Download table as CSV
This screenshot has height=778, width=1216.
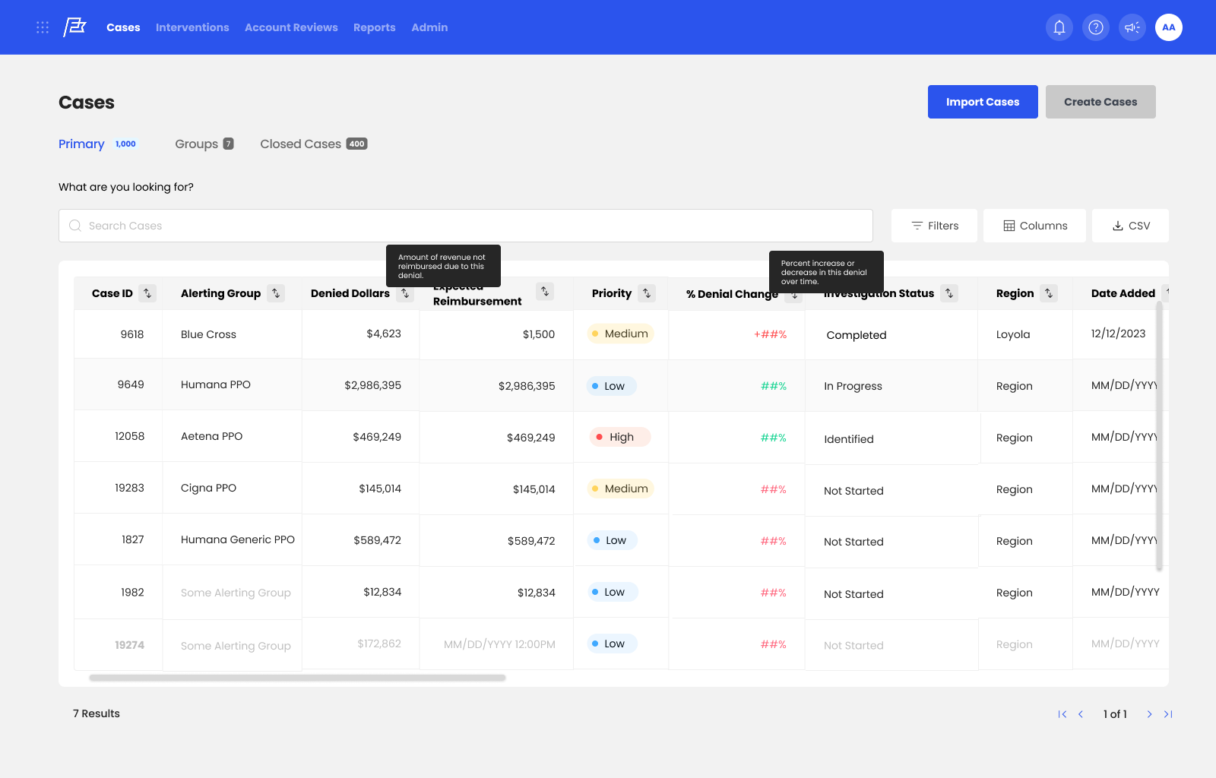click(x=1130, y=226)
